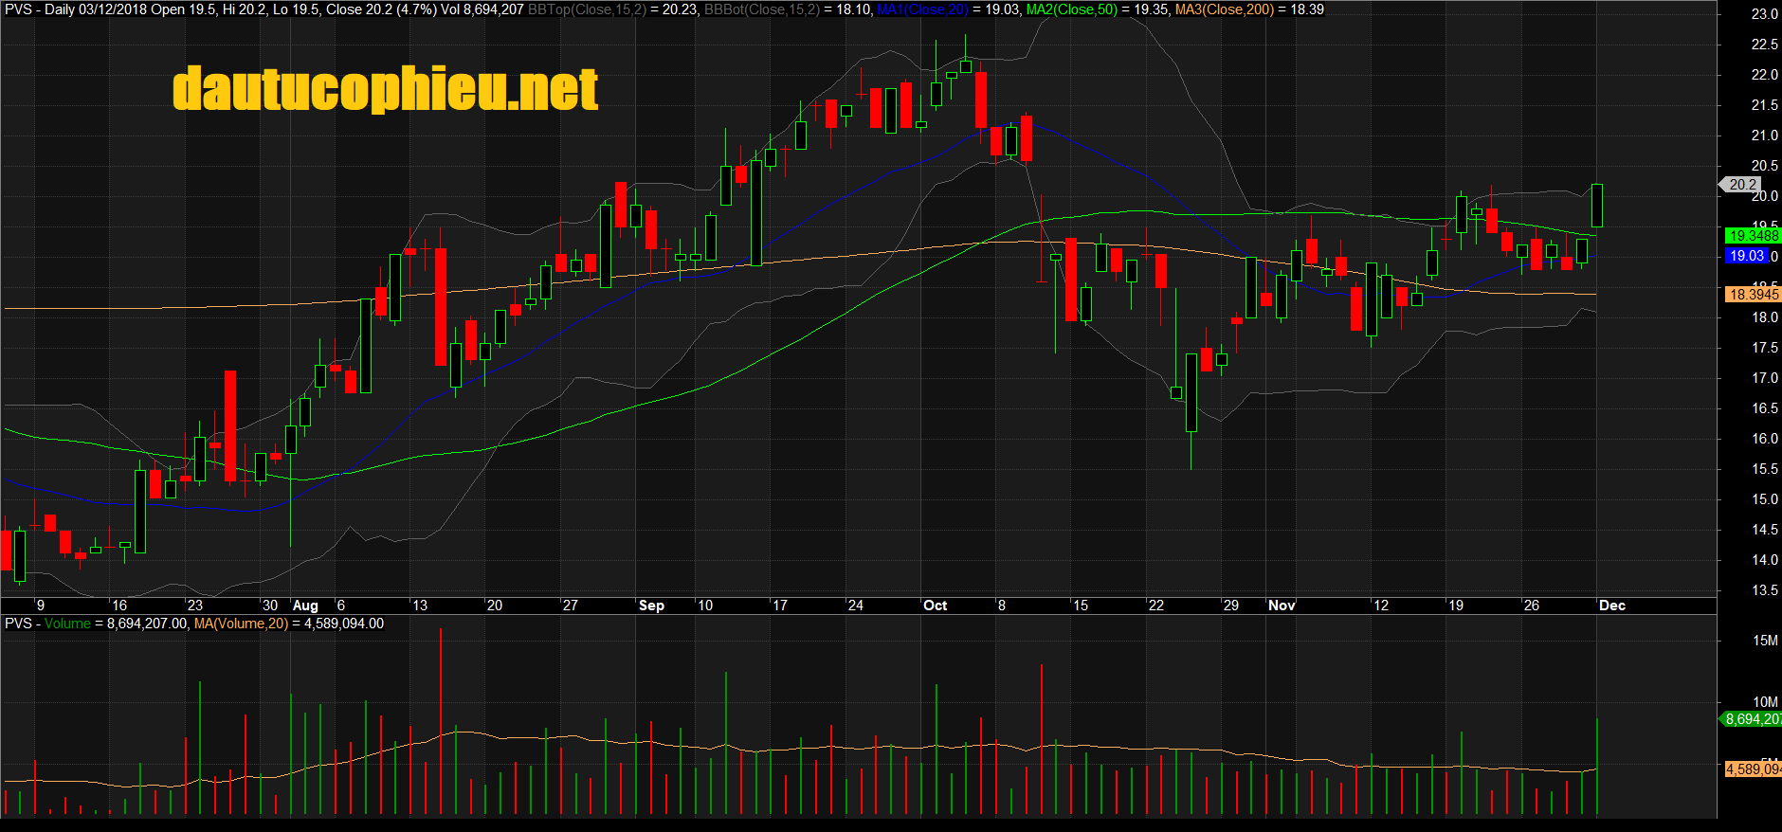Click the Nov month label on time axis
The width and height of the screenshot is (1782, 832).
click(x=1282, y=606)
